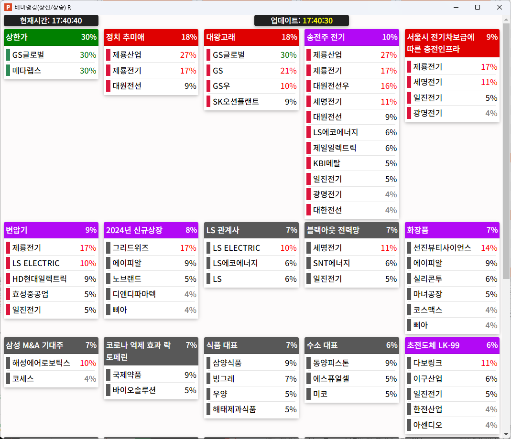Select the 코세스 4% row

click(51, 379)
